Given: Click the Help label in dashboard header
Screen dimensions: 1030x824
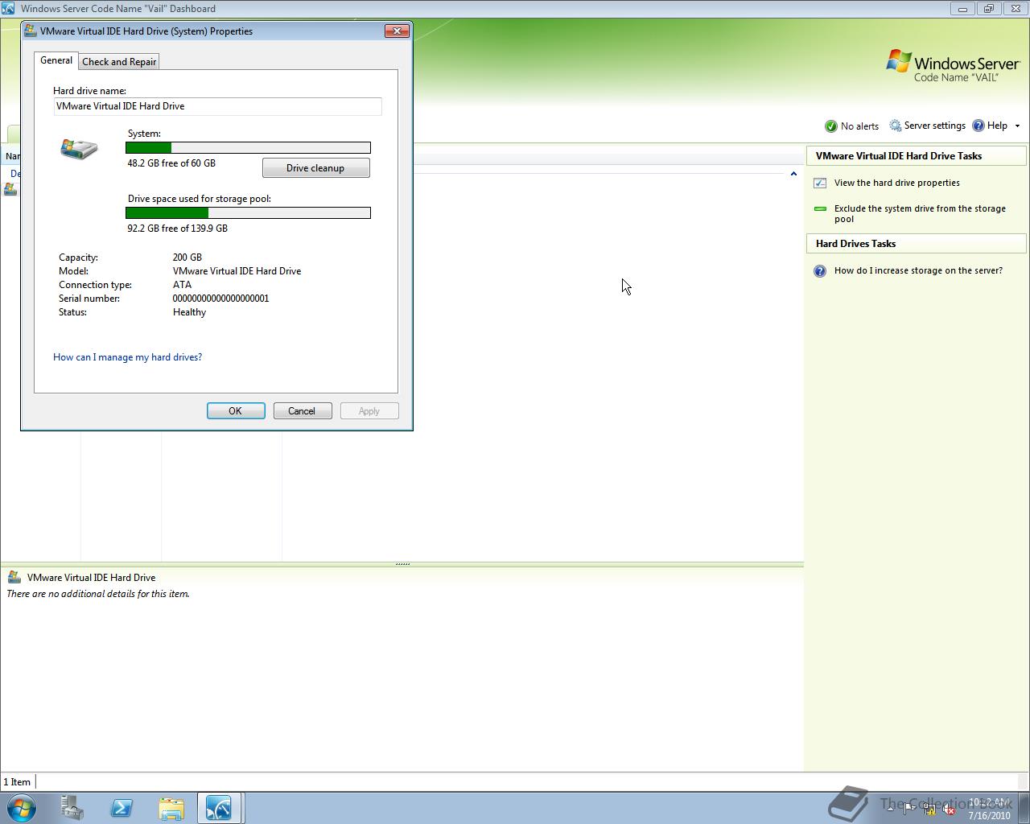Looking at the screenshot, I should 997,126.
